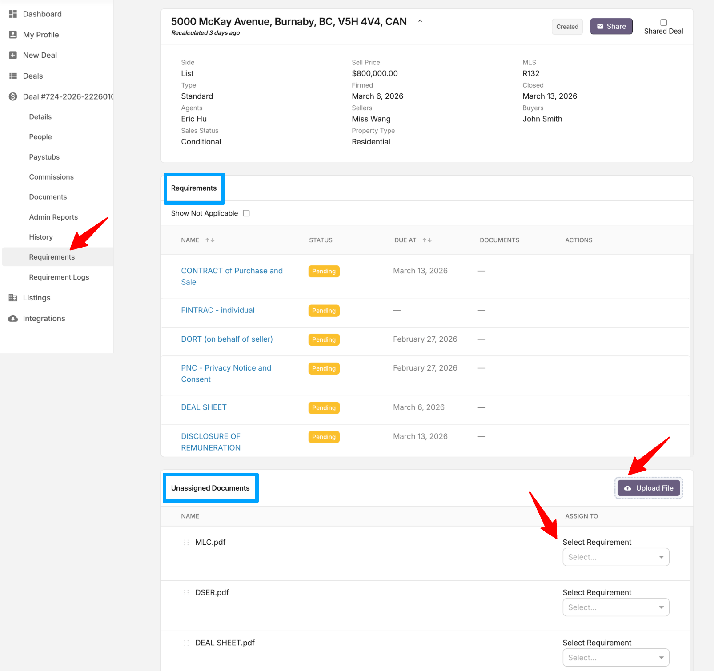The height and width of the screenshot is (671, 714).
Task: Open the FINTRAC - individual requirement link
Action: coord(218,310)
